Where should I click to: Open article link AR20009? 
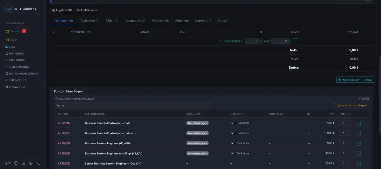pos(64,153)
